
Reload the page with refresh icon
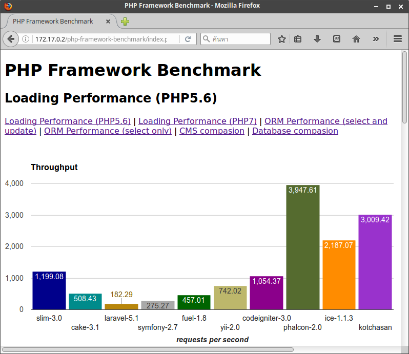188,39
